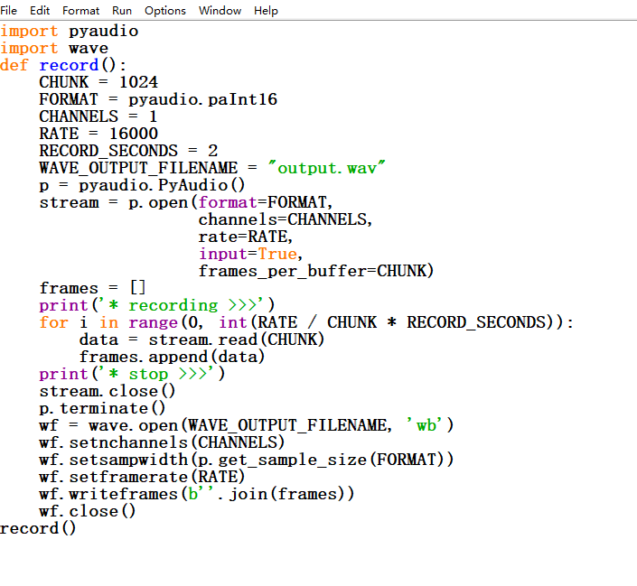Screen dimensions: 637x586
Task: Click the 'FORMAT = pyaudio.paInt16' line
Action: tap(158, 99)
